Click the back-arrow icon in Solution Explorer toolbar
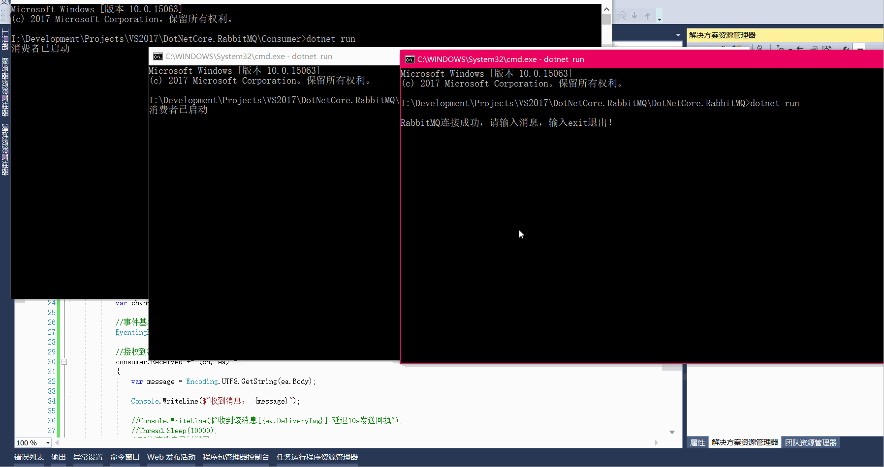This screenshot has height=467, width=884. [x=799, y=47]
